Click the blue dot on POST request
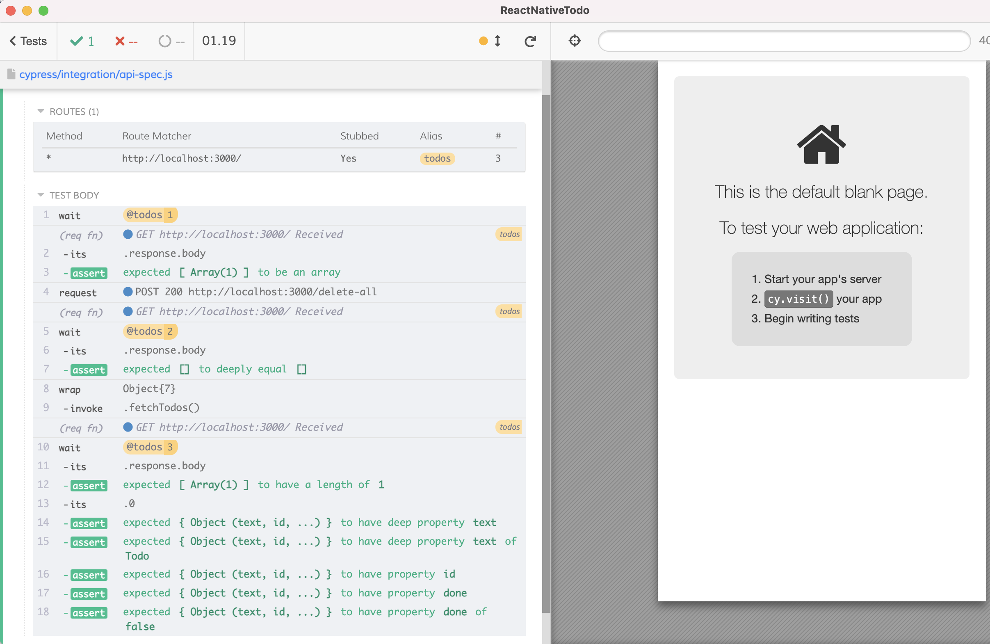This screenshot has width=990, height=644. pyautogui.click(x=128, y=292)
